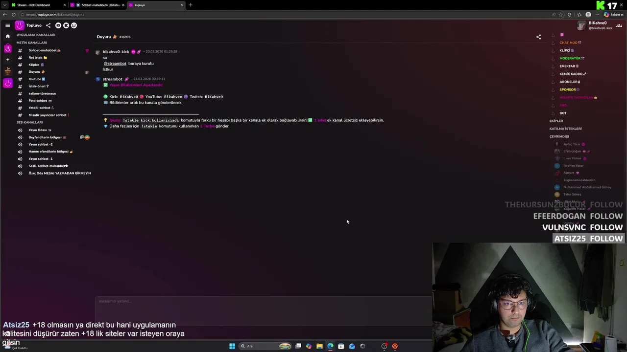Screen dimensions: 627x352
Task: Expand SPONSOR role group
Action: pyautogui.click(x=570, y=89)
